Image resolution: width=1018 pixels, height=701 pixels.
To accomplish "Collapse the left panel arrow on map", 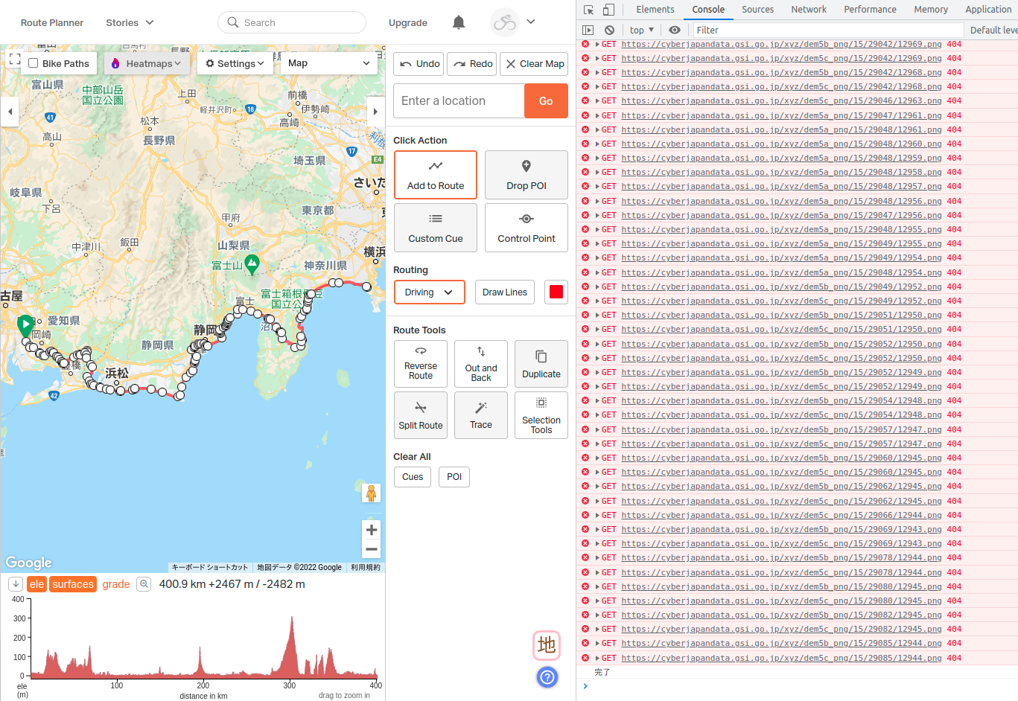I will click(x=10, y=112).
